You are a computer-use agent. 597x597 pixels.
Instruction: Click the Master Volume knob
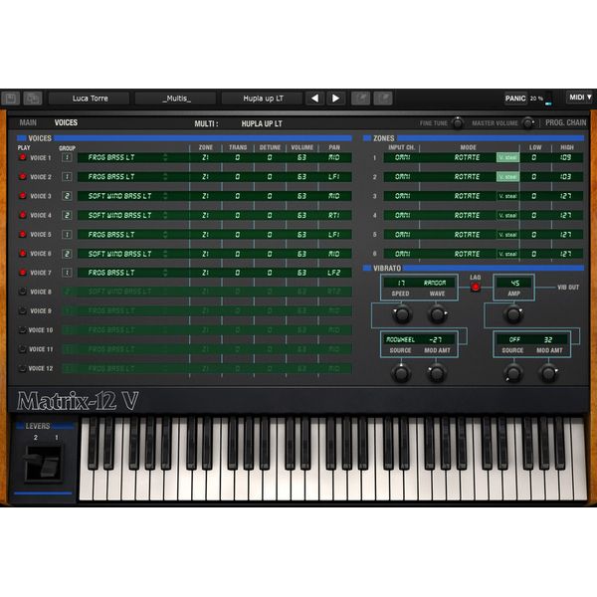click(527, 123)
